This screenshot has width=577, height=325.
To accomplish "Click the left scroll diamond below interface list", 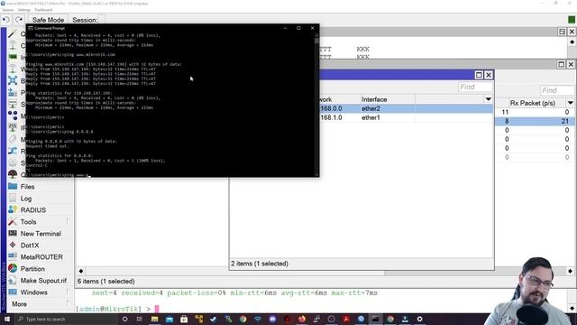I will click(81, 271).
